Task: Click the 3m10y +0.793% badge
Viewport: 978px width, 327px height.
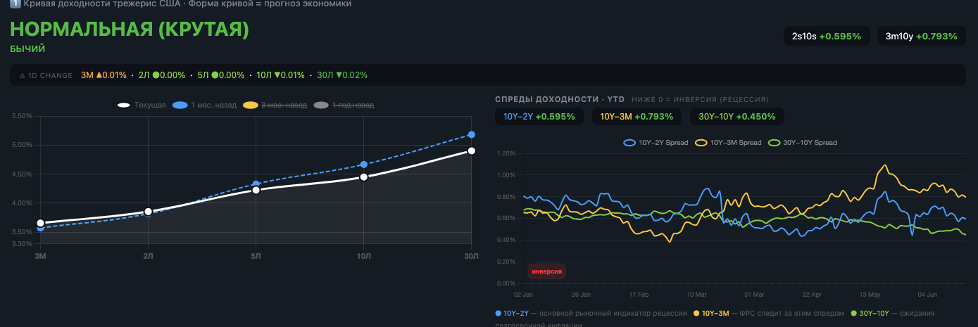Action: (x=922, y=36)
